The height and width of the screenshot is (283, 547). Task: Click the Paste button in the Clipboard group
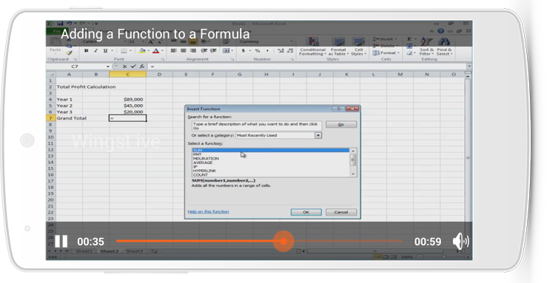click(55, 45)
